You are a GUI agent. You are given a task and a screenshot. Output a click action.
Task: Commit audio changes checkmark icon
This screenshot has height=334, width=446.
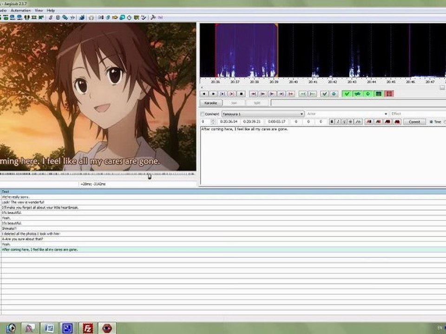tap(325, 94)
